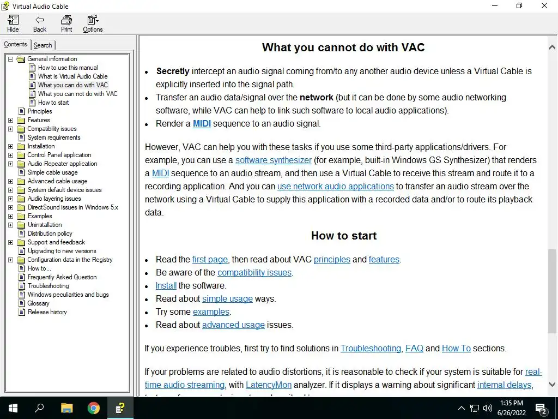Open File Explorer from the taskbar
The height and width of the screenshot is (419, 558).
coord(66,408)
